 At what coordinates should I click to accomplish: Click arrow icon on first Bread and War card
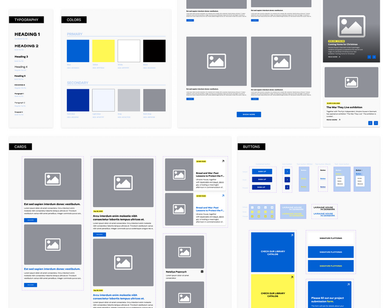(223, 161)
